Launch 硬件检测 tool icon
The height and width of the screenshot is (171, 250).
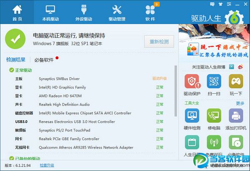point(192,116)
